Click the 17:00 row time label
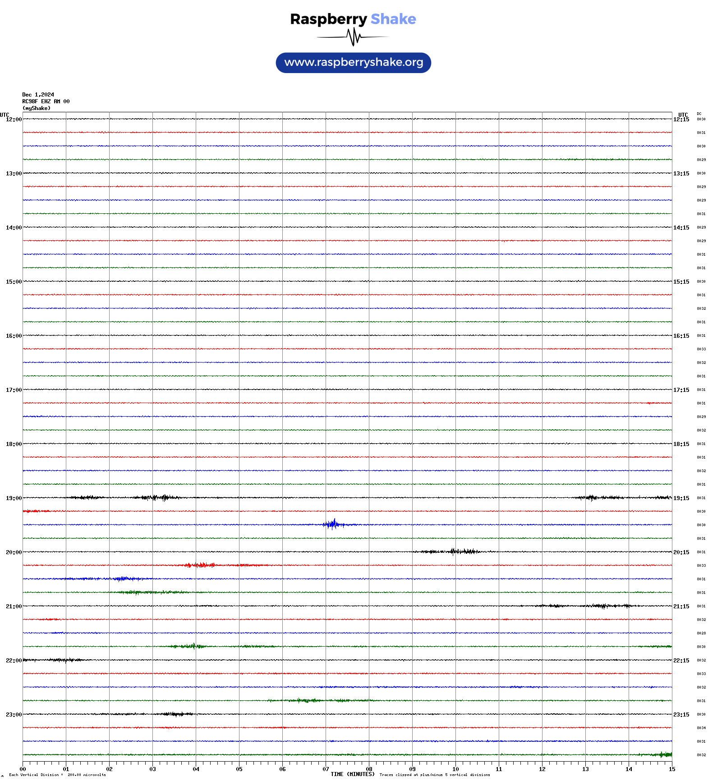Image resolution: width=708 pixels, height=781 pixels. (14, 390)
